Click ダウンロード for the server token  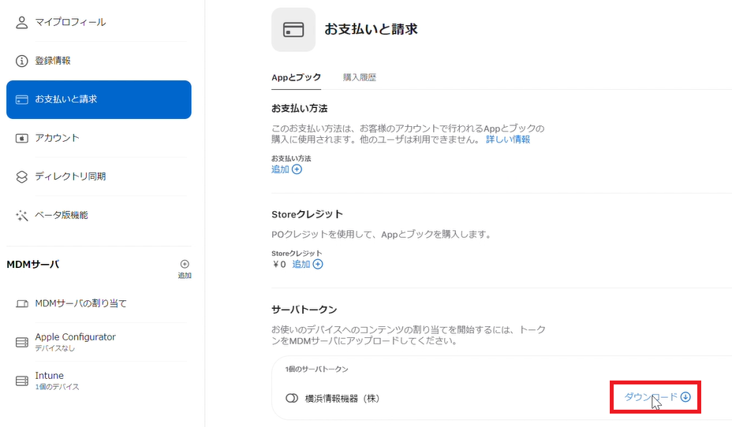[651, 397]
